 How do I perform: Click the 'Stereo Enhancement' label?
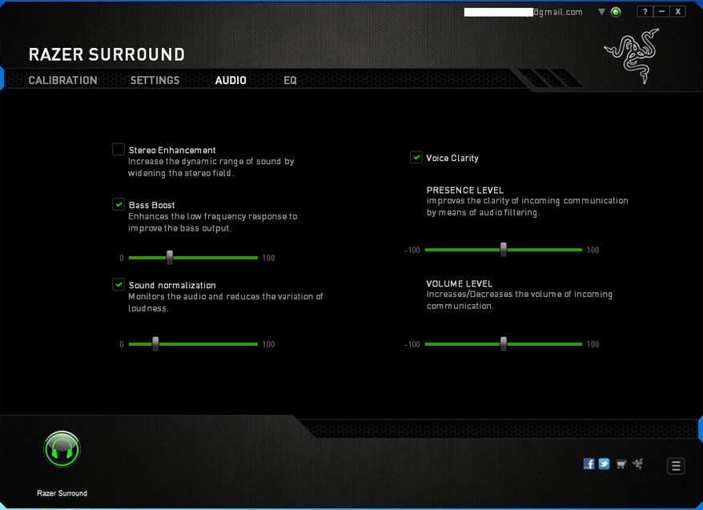click(172, 151)
